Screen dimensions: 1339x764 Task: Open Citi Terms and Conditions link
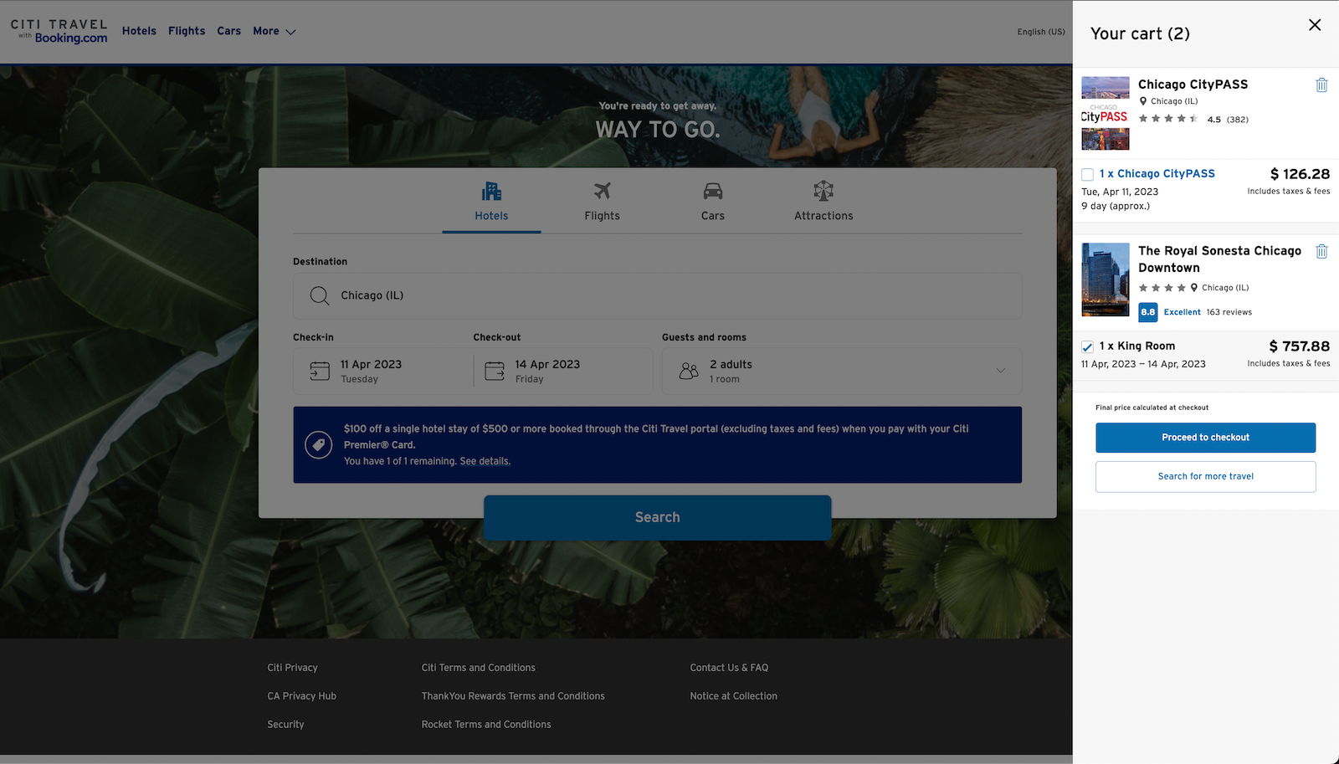(478, 668)
